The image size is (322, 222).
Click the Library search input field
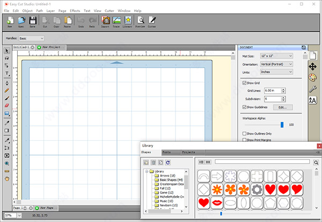pyautogui.click(x=262, y=162)
